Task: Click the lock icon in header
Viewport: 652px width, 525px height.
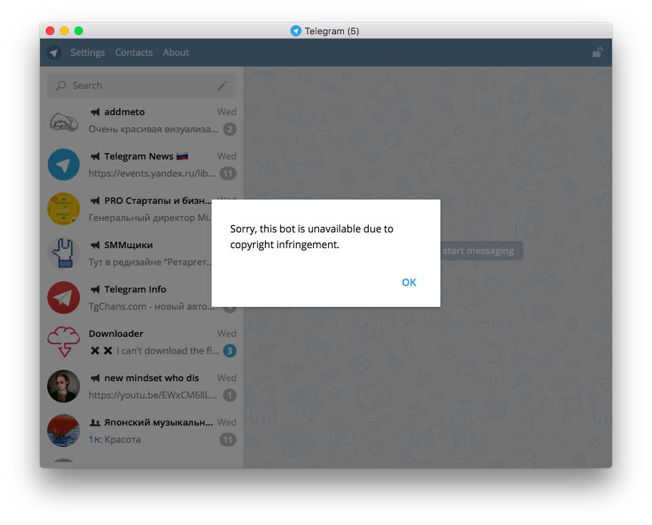Action: coord(598,52)
